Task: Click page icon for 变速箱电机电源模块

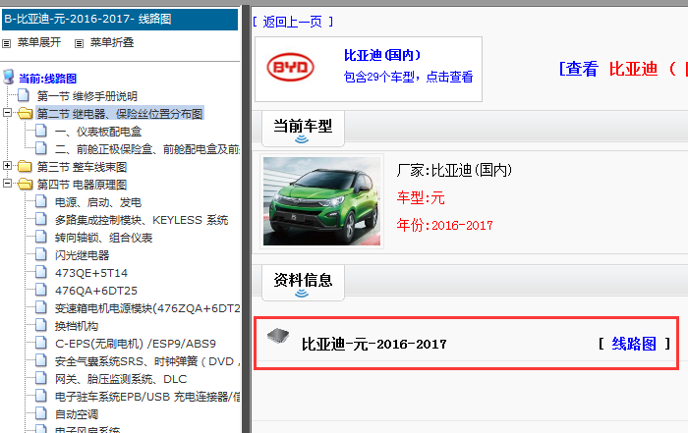Action: pyautogui.click(x=41, y=307)
